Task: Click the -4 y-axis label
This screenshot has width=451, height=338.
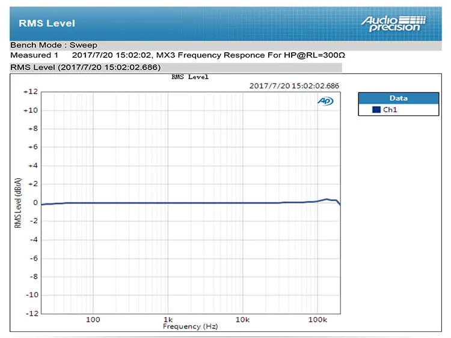Action: 34,240
